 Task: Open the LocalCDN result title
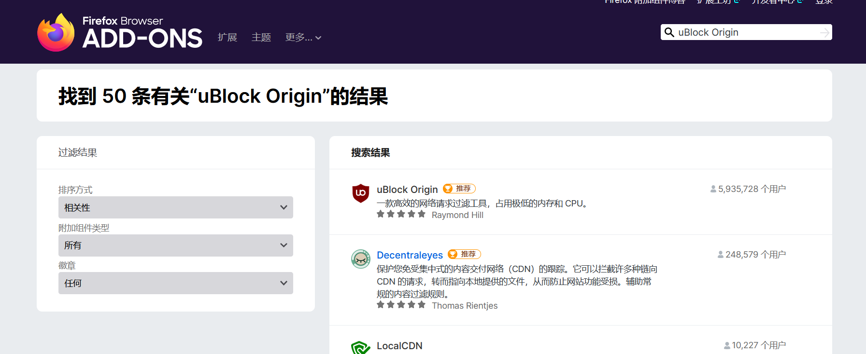(399, 346)
